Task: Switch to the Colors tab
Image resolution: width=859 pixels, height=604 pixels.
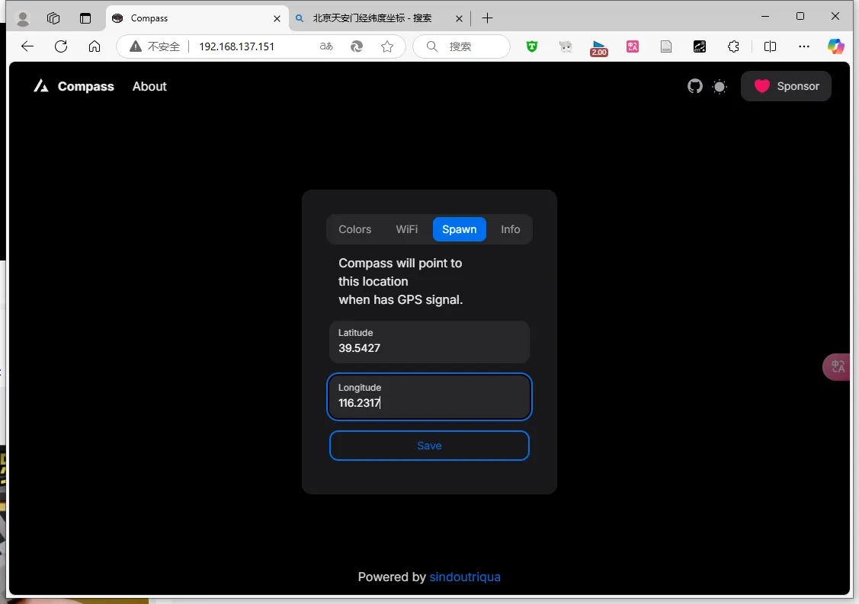Action: tap(354, 229)
